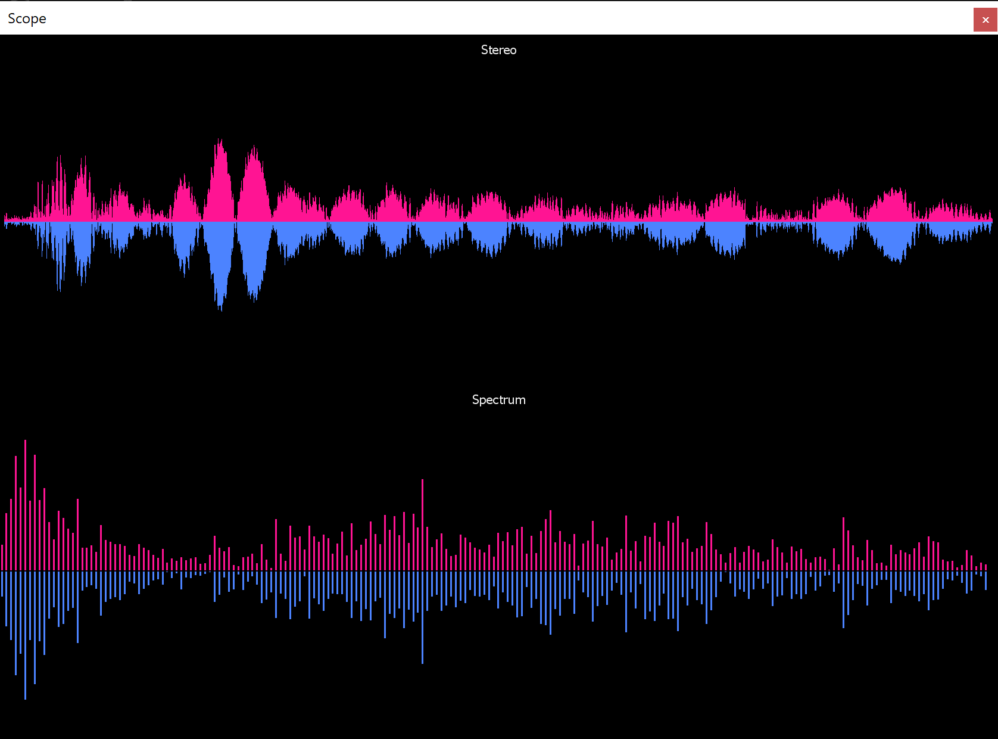Viewport: 998px width, 739px height.
Task: Click the Stereo waveform label
Action: pyautogui.click(x=498, y=50)
